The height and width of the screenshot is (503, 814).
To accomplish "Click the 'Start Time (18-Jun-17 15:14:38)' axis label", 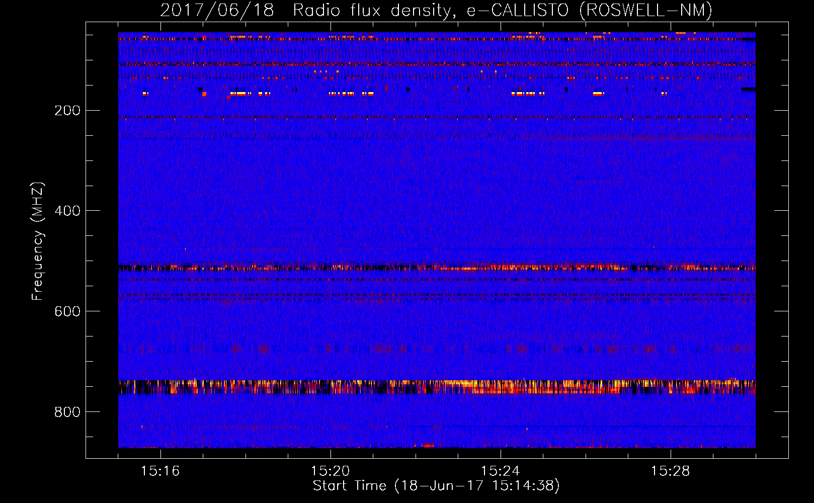I will 436,486.
